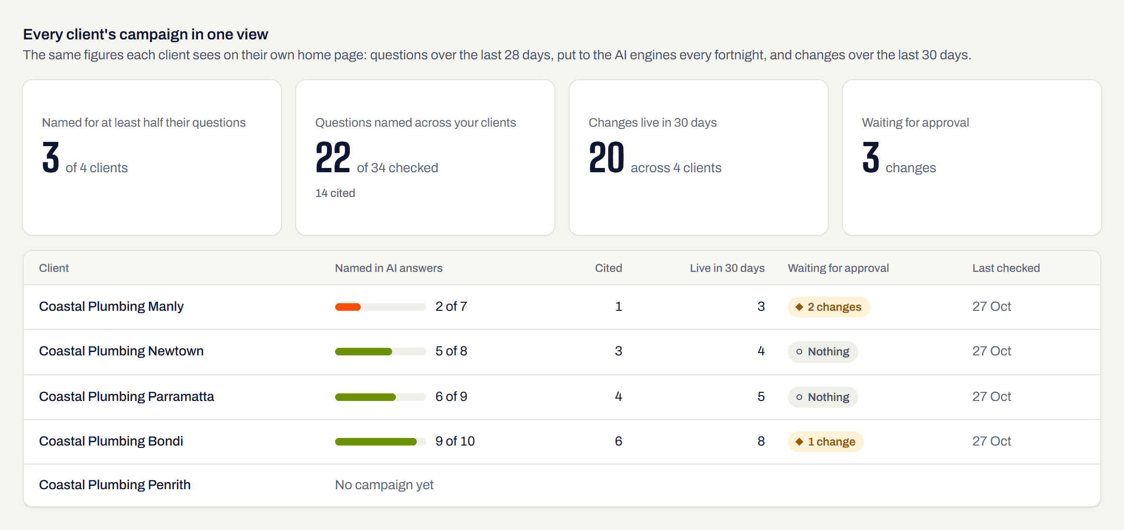The height and width of the screenshot is (530, 1124).
Task: Click the 'of 34 checked' text
Action: (397, 168)
